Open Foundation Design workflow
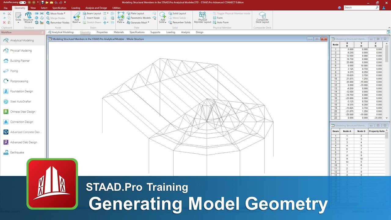 point(23,91)
